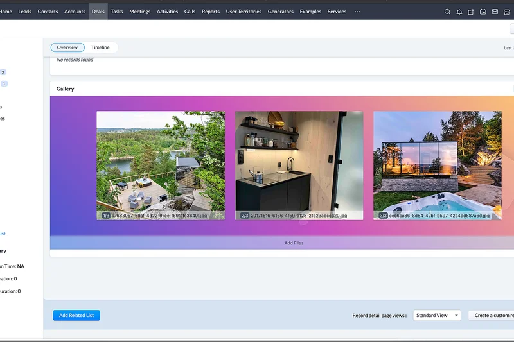Open the kitchen counter photo thumbnail
The image size is (514, 342).
(x=299, y=165)
